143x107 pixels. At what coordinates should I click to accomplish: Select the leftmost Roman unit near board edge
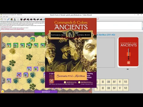coord(9,81)
